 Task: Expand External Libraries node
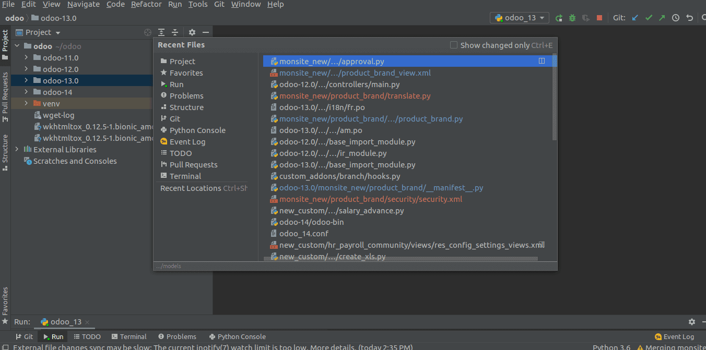click(17, 149)
